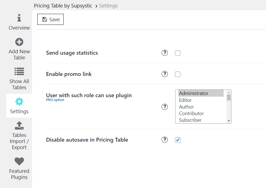This screenshot has height=188, width=266.
Task: Select Subscriber role in the list
Action: point(190,120)
